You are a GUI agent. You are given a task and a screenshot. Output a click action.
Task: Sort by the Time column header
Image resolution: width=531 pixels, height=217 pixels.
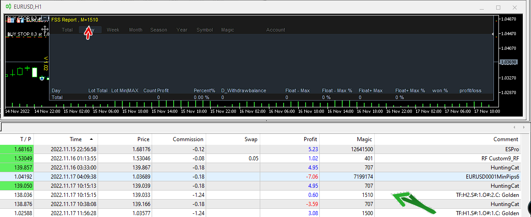76,139
